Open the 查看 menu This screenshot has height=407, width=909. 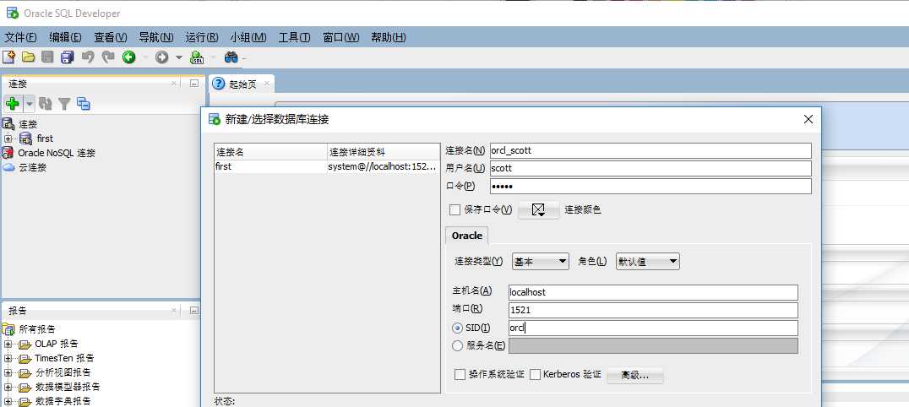(110, 37)
